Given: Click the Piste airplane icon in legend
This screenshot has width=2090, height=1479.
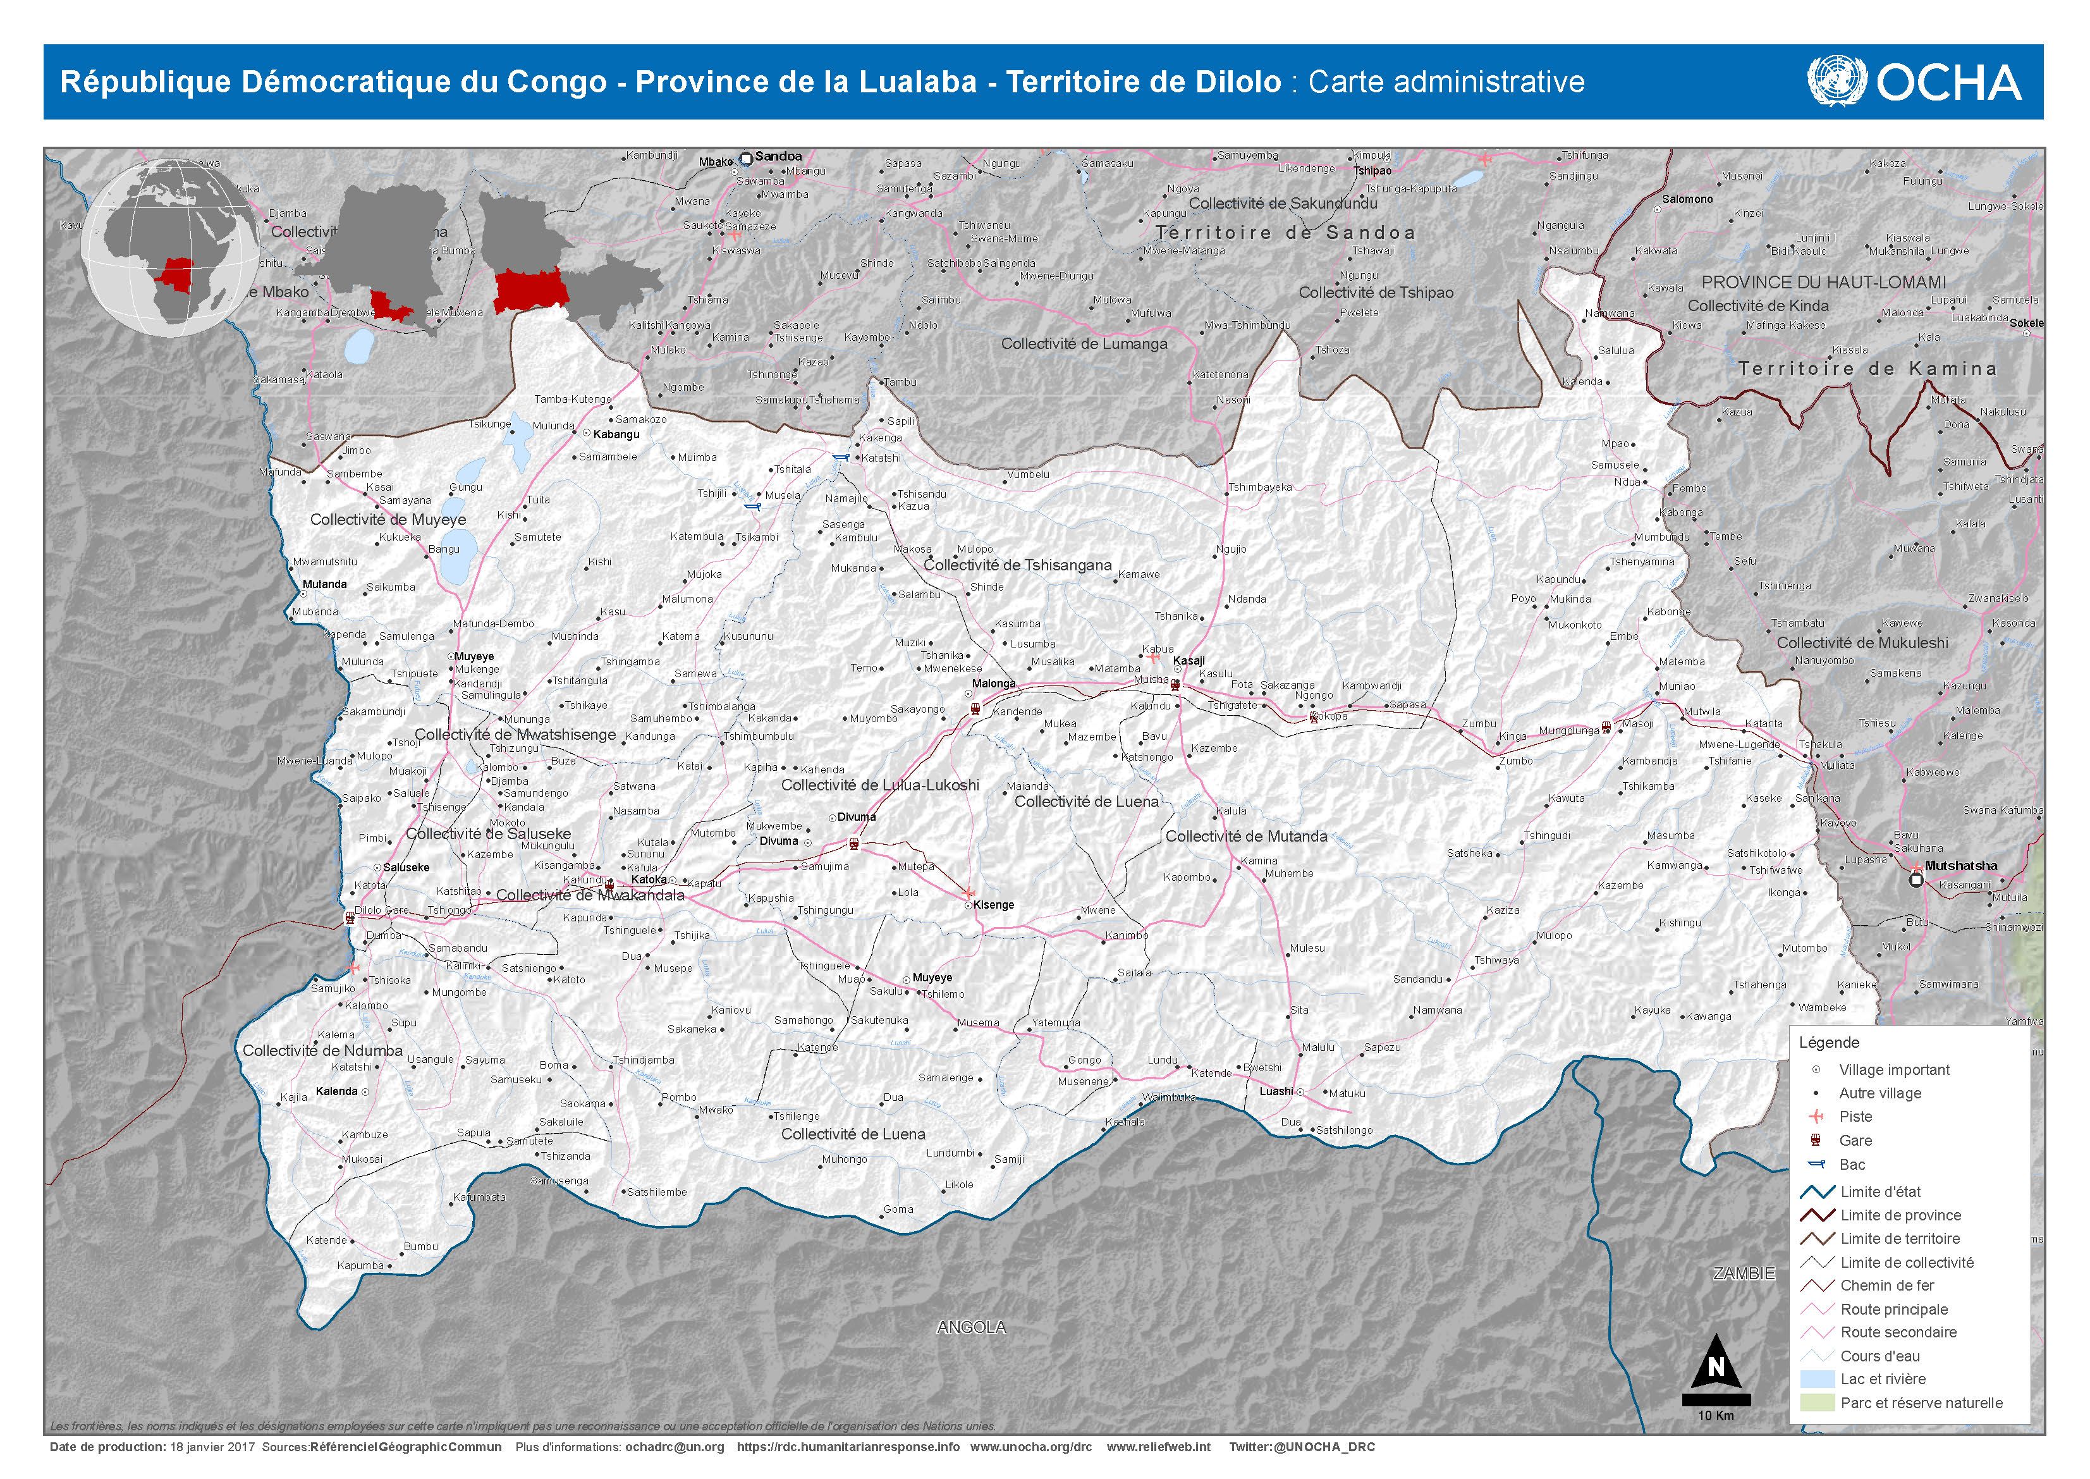Looking at the screenshot, I should click(1817, 1117).
